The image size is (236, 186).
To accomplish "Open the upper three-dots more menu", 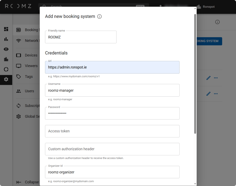I will click(216, 78).
